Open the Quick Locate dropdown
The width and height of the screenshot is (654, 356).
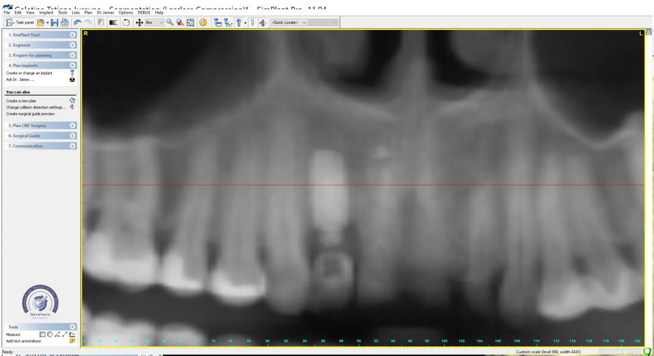(289, 22)
